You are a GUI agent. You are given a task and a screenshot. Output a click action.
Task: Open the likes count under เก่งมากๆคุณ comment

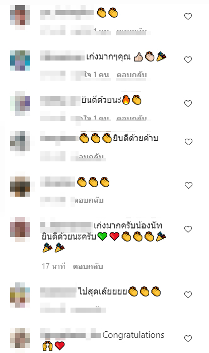pyautogui.click(x=97, y=75)
